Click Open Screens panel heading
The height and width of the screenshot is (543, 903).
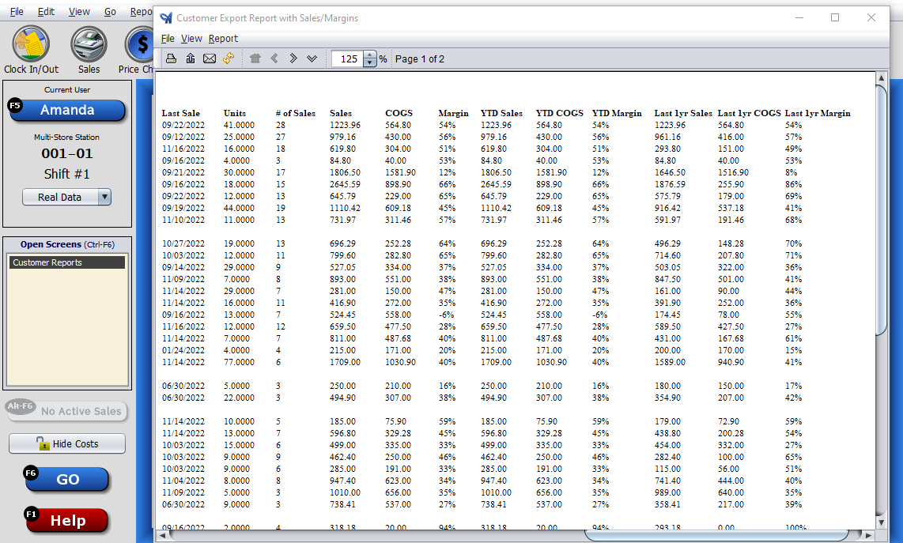[67, 244]
